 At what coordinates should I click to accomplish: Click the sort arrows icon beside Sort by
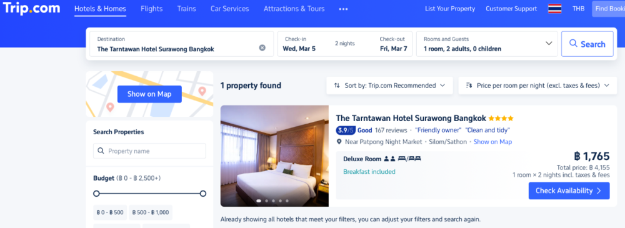click(337, 86)
